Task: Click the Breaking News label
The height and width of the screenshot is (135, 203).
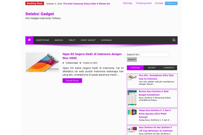Action: [x=35, y=3]
